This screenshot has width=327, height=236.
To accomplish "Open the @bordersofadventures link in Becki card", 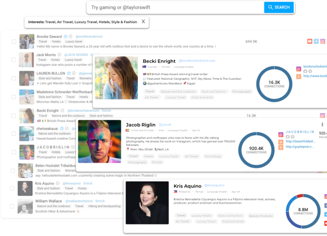I will tap(197, 60).
